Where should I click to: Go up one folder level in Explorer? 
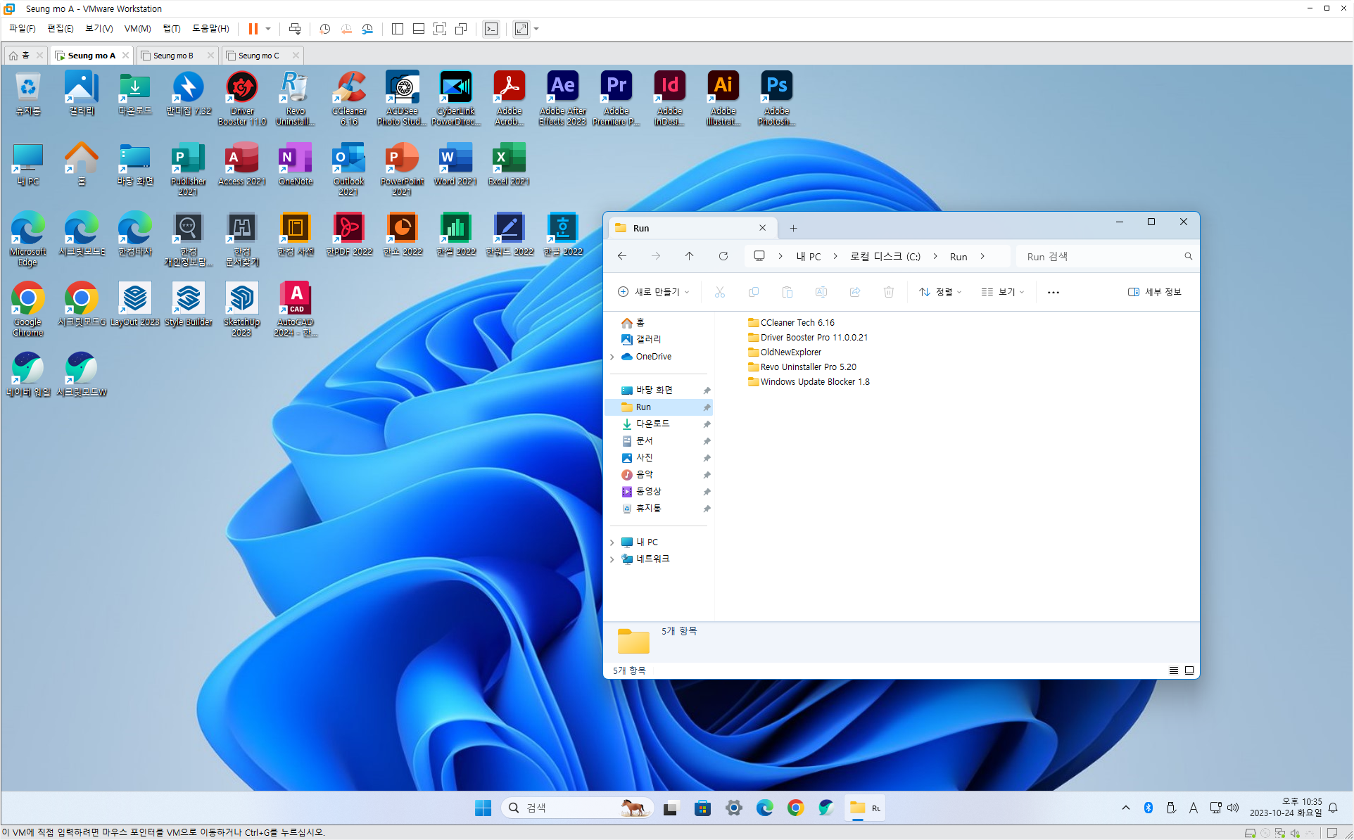coord(689,256)
